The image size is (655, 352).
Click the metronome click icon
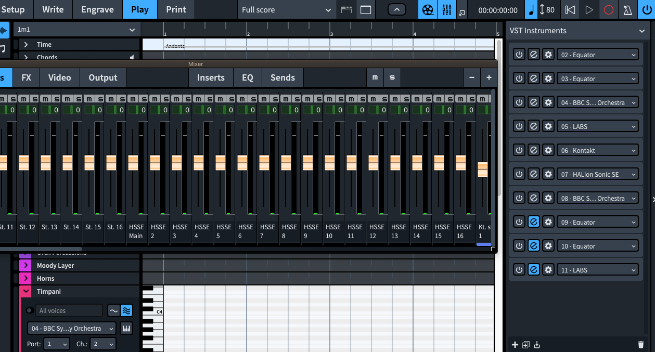point(627,10)
